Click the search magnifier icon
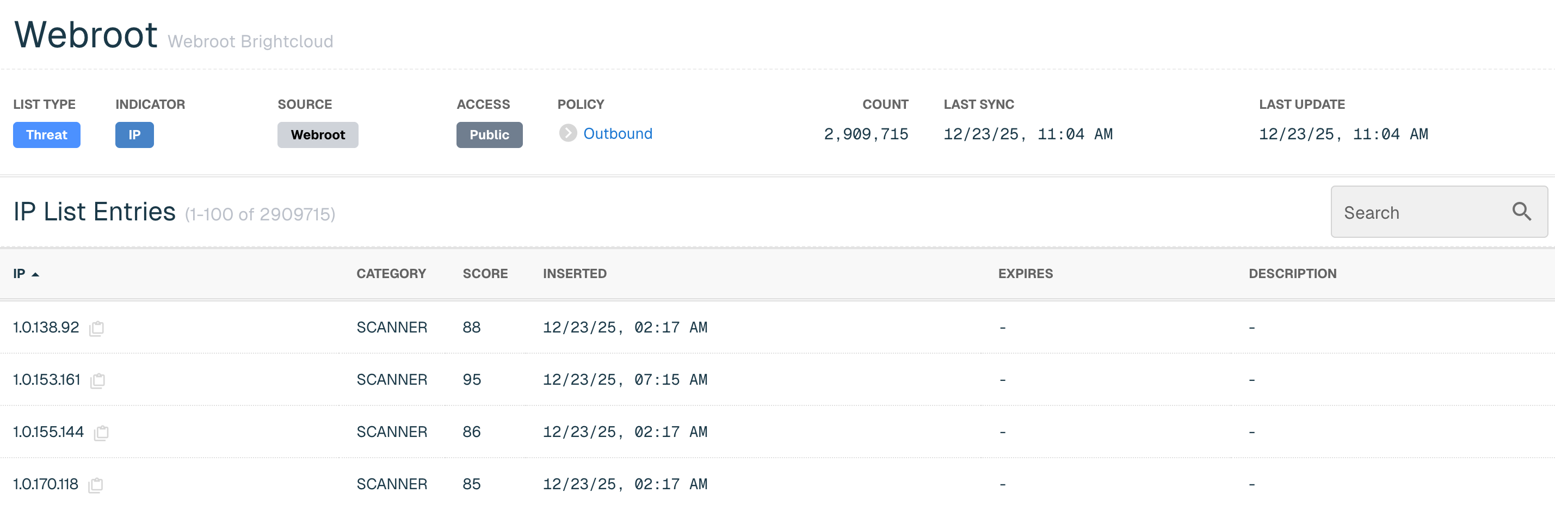The width and height of the screenshot is (1555, 505). click(1521, 212)
